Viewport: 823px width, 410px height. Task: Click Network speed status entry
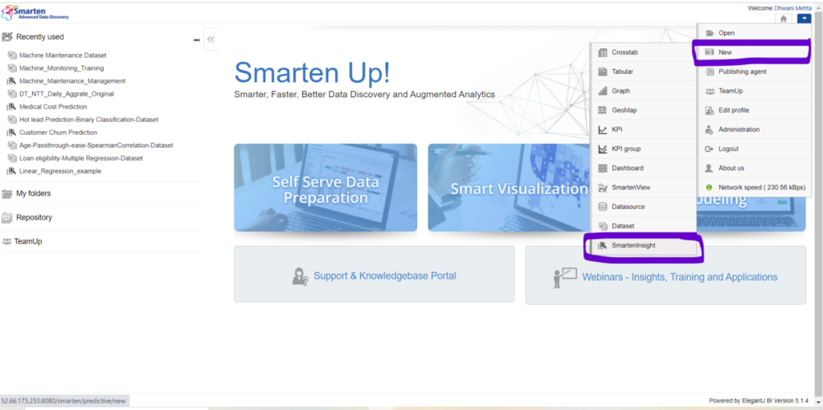click(754, 187)
